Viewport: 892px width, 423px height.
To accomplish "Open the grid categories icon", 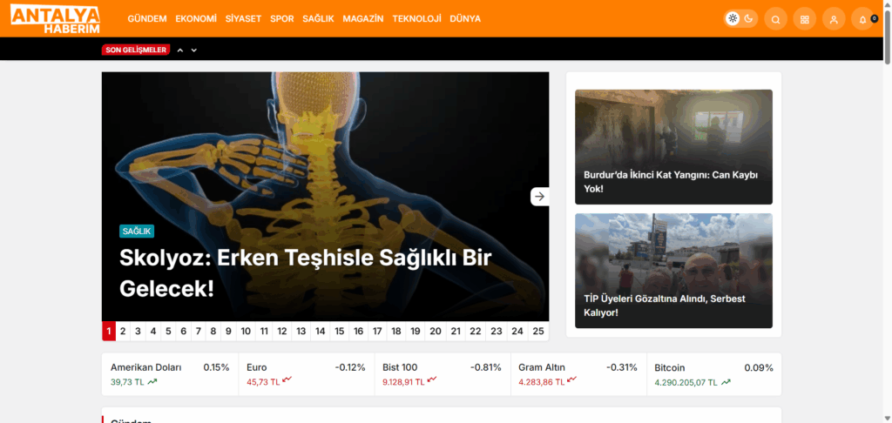I will pos(804,19).
